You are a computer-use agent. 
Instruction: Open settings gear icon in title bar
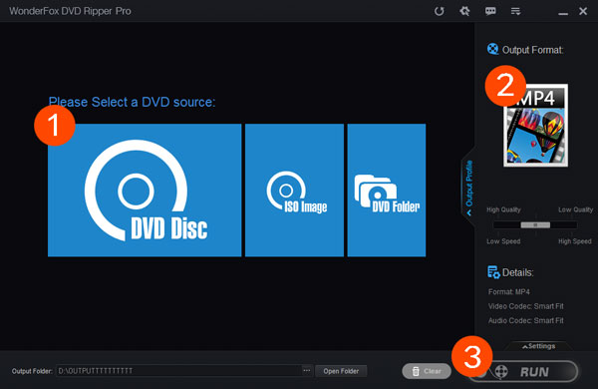464,11
